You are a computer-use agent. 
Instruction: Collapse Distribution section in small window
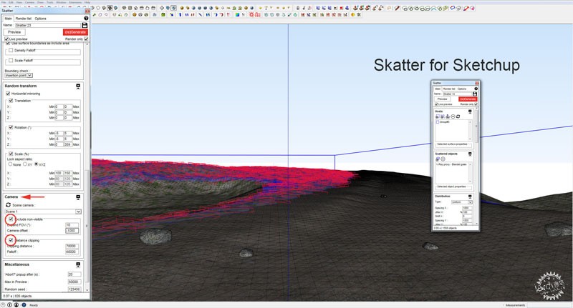click(470, 197)
